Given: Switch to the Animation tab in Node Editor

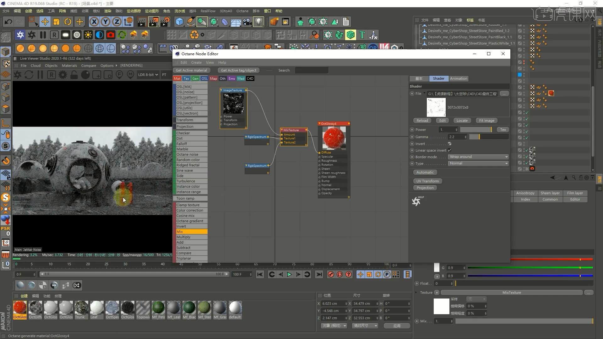Looking at the screenshot, I should click(459, 78).
